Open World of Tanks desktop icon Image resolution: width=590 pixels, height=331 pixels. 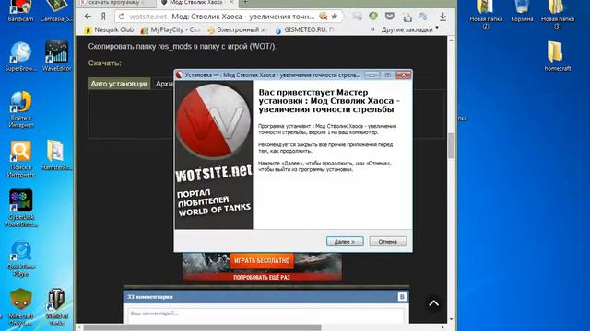(x=56, y=307)
